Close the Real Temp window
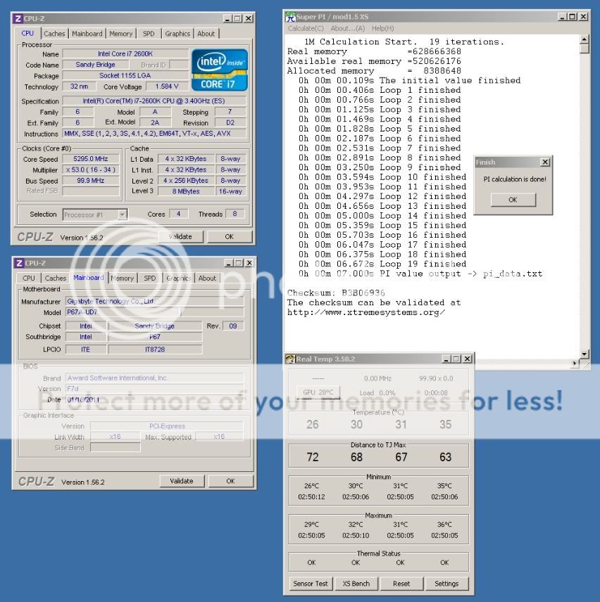600x602 pixels. pyautogui.click(x=467, y=359)
